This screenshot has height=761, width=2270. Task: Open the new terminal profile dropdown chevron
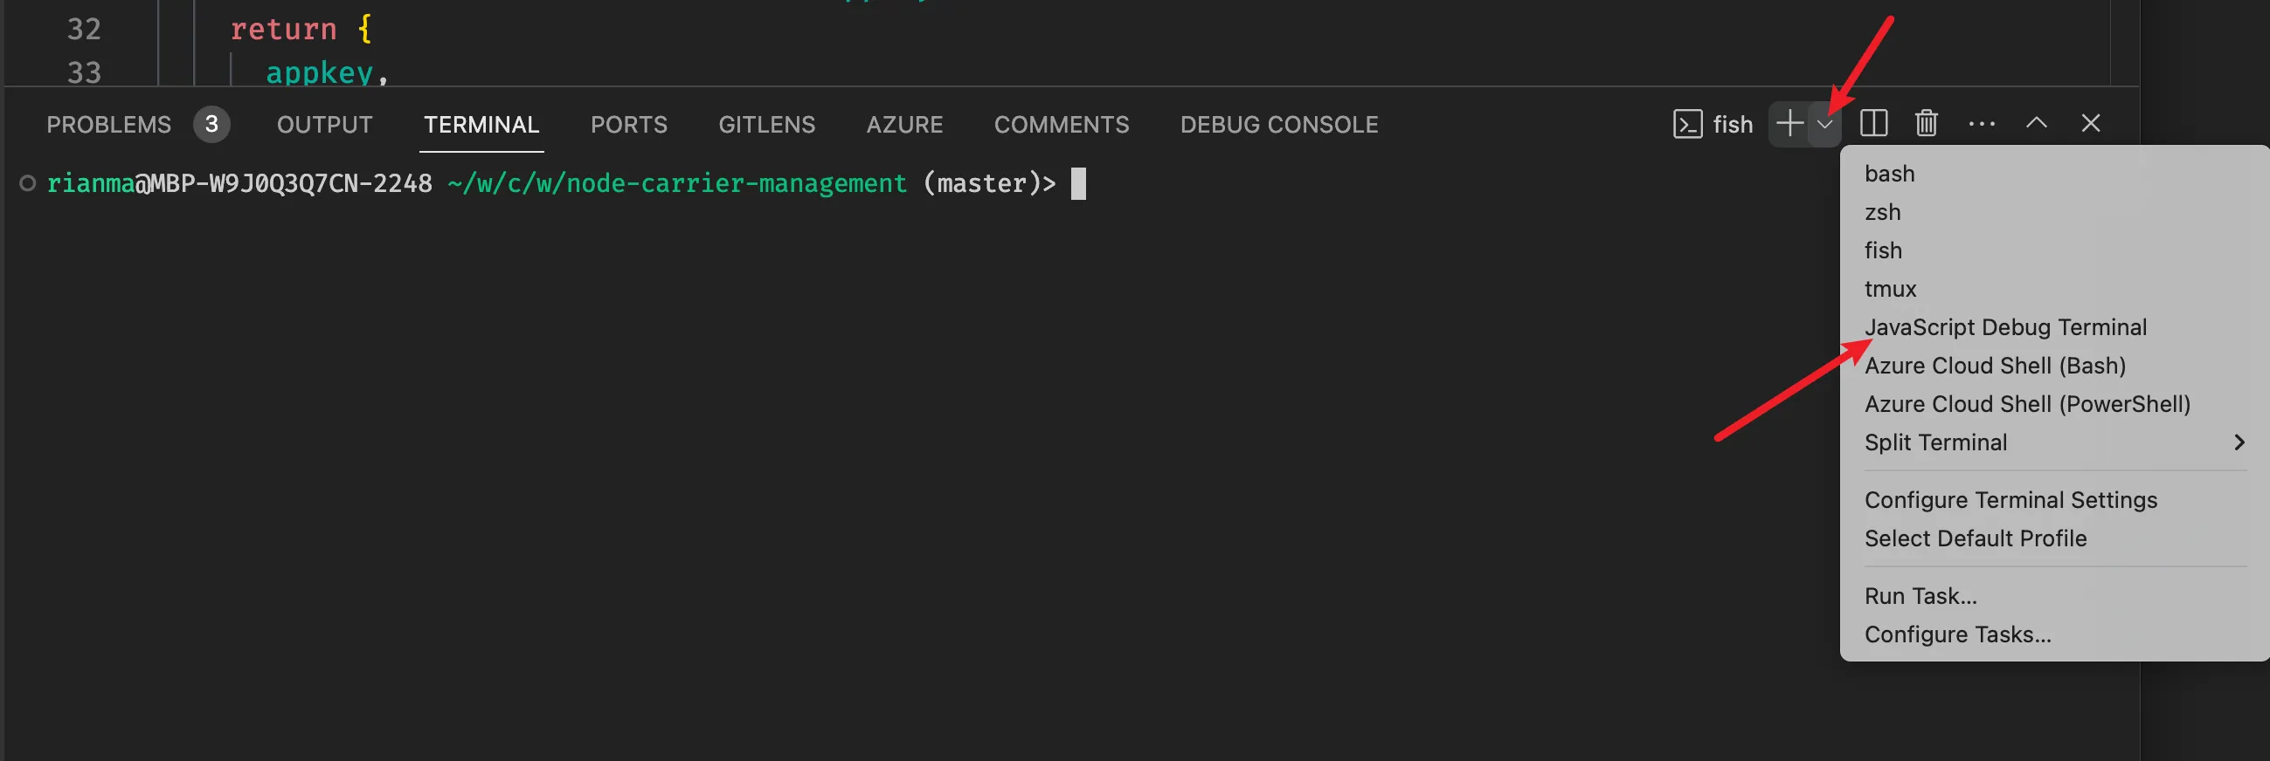click(1824, 123)
